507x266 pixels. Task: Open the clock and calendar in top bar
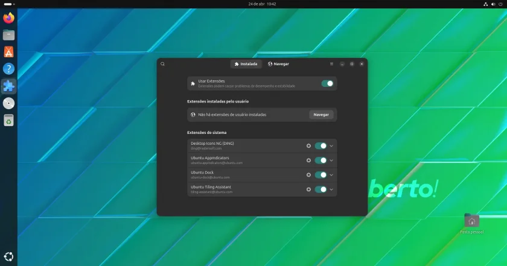[x=262, y=4]
